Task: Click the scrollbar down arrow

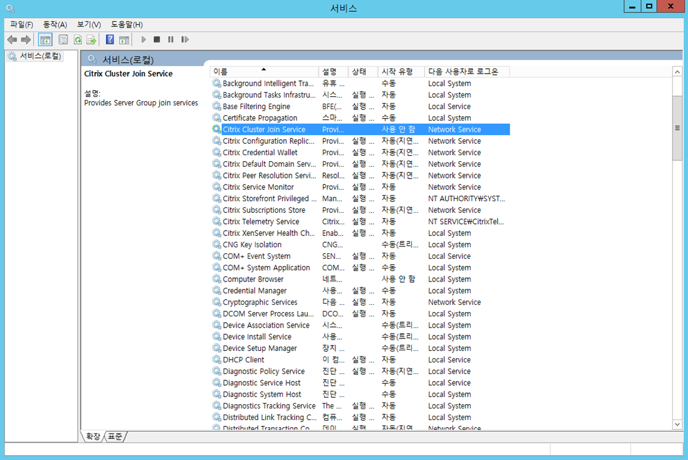Action: coord(677,425)
